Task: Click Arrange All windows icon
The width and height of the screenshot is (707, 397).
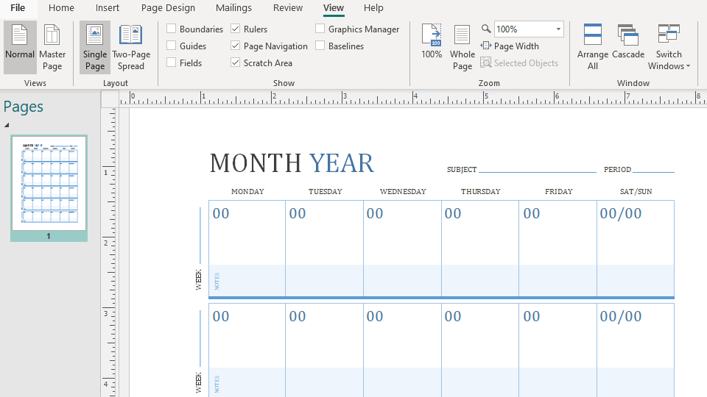Action: (x=593, y=47)
